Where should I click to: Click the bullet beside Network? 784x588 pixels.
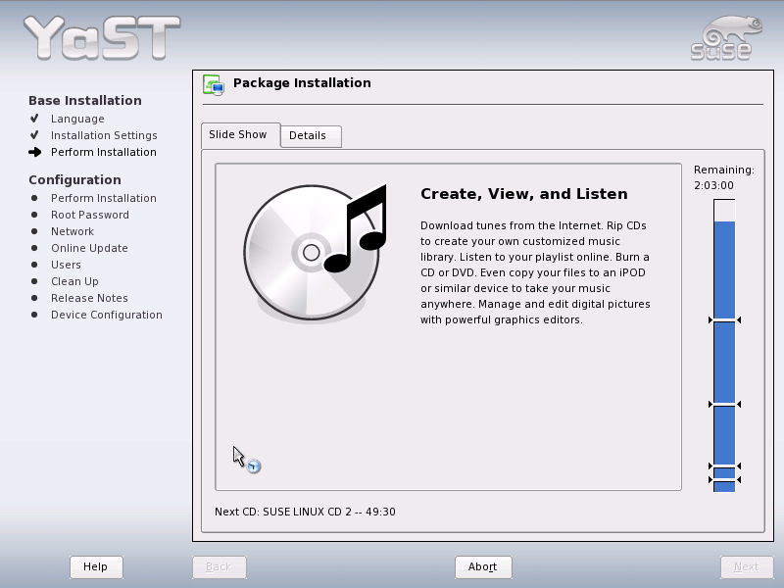[34, 231]
